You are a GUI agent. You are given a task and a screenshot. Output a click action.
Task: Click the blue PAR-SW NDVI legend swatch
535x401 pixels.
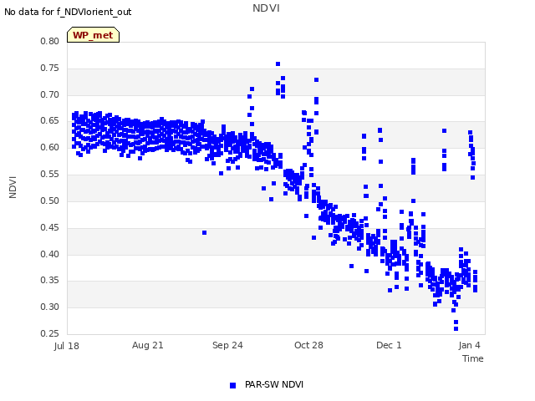[x=232, y=385]
